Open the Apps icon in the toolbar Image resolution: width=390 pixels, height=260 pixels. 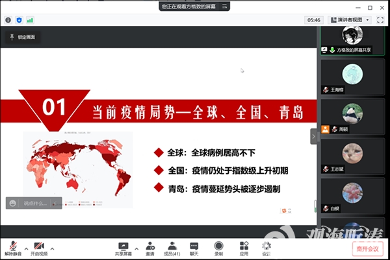(x=244, y=246)
